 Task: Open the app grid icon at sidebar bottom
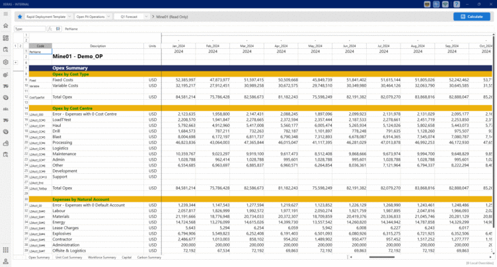pos(6,250)
